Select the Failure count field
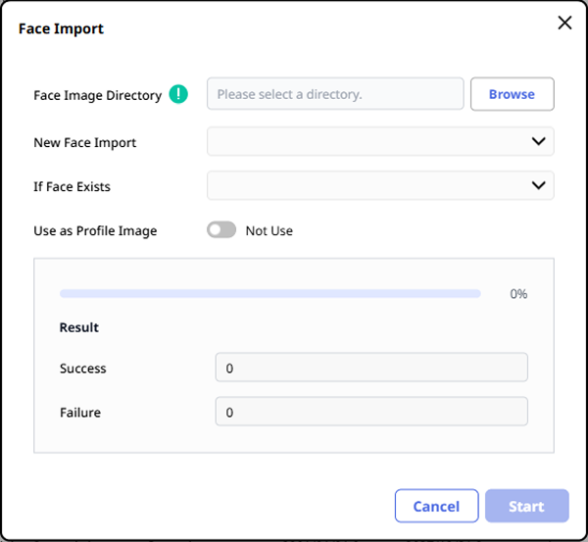Image resolution: width=588 pixels, height=542 pixels. coord(371,412)
